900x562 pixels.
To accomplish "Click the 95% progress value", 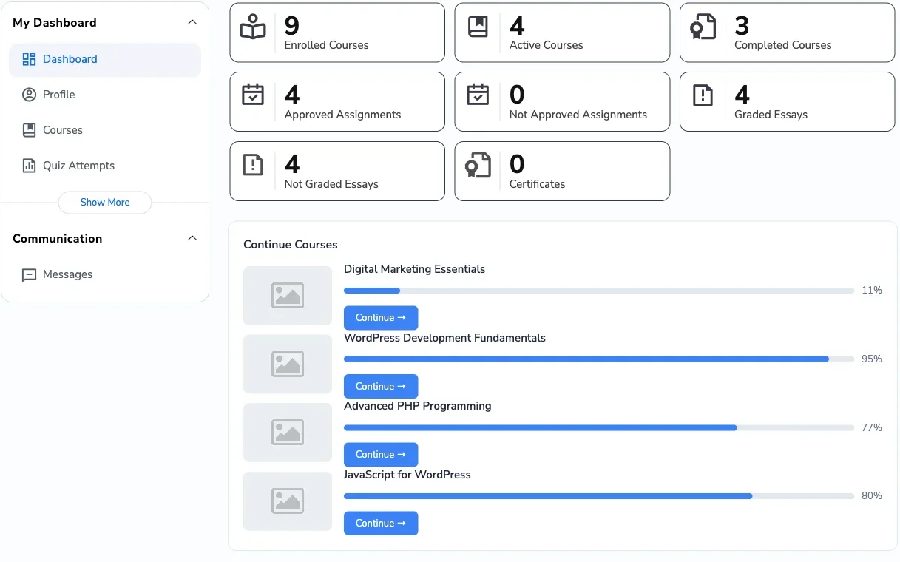I will tap(872, 359).
